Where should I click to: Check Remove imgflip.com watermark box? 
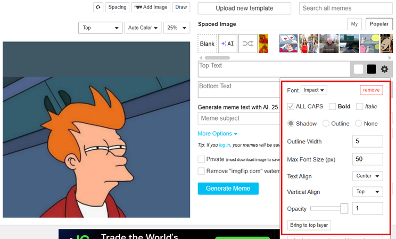pyautogui.click(x=201, y=171)
